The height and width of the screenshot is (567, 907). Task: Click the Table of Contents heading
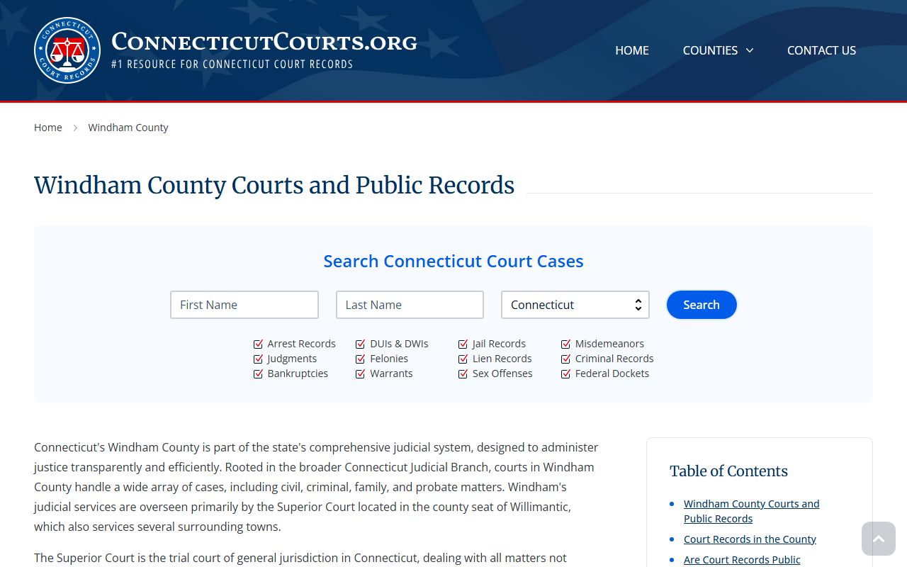pyautogui.click(x=728, y=471)
